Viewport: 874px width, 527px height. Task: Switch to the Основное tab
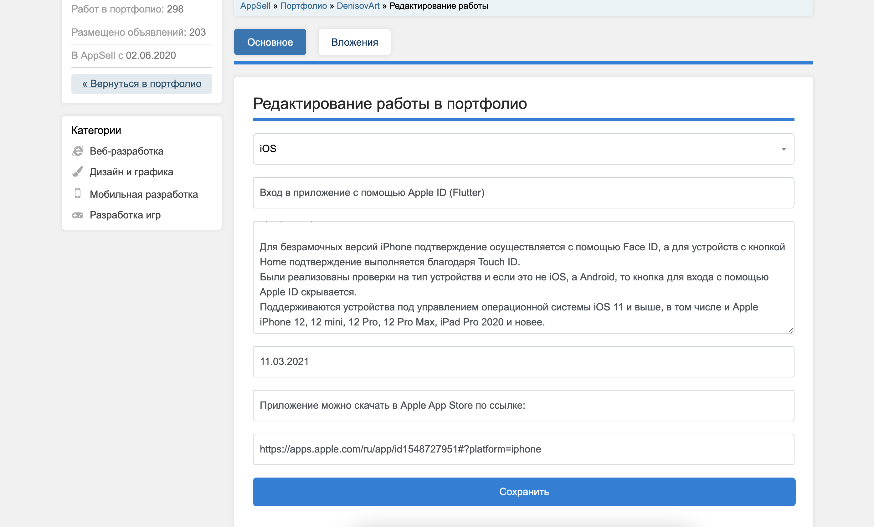[270, 42]
